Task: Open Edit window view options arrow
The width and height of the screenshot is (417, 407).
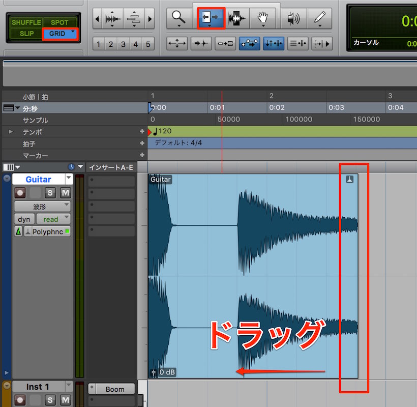Action: point(80,167)
